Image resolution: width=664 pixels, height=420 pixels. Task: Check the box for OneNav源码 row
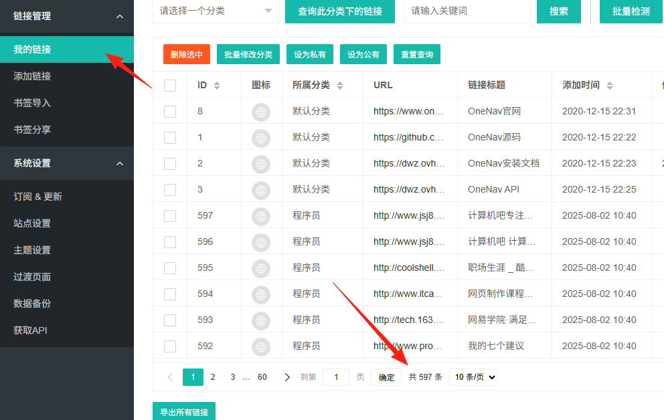click(170, 138)
